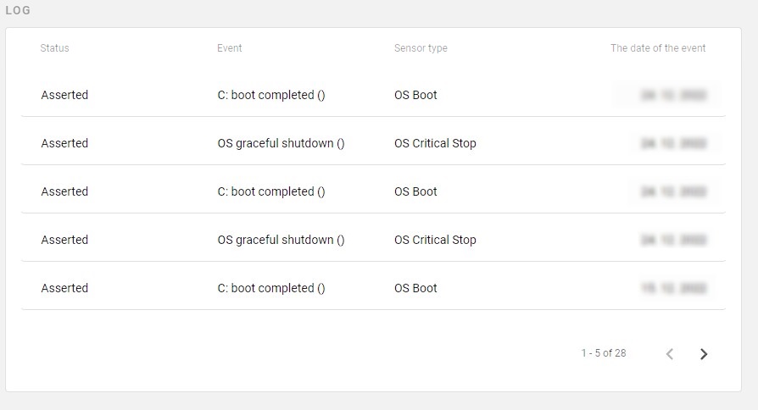Click the first 'OS Critical Stop' sensor type
Image resolution: width=758 pixels, height=410 pixels.
point(435,143)
